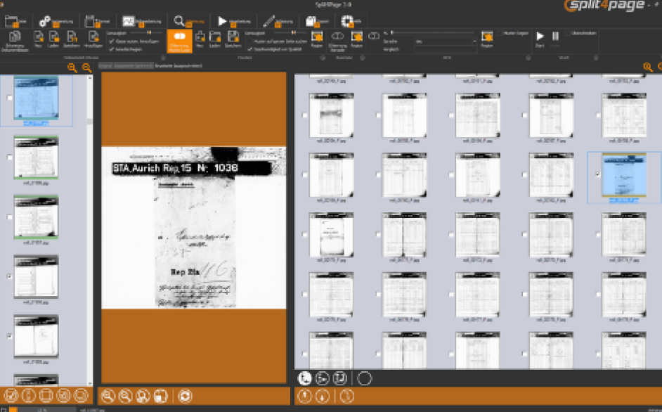Expand the document class group launcher

coord(163,58)
